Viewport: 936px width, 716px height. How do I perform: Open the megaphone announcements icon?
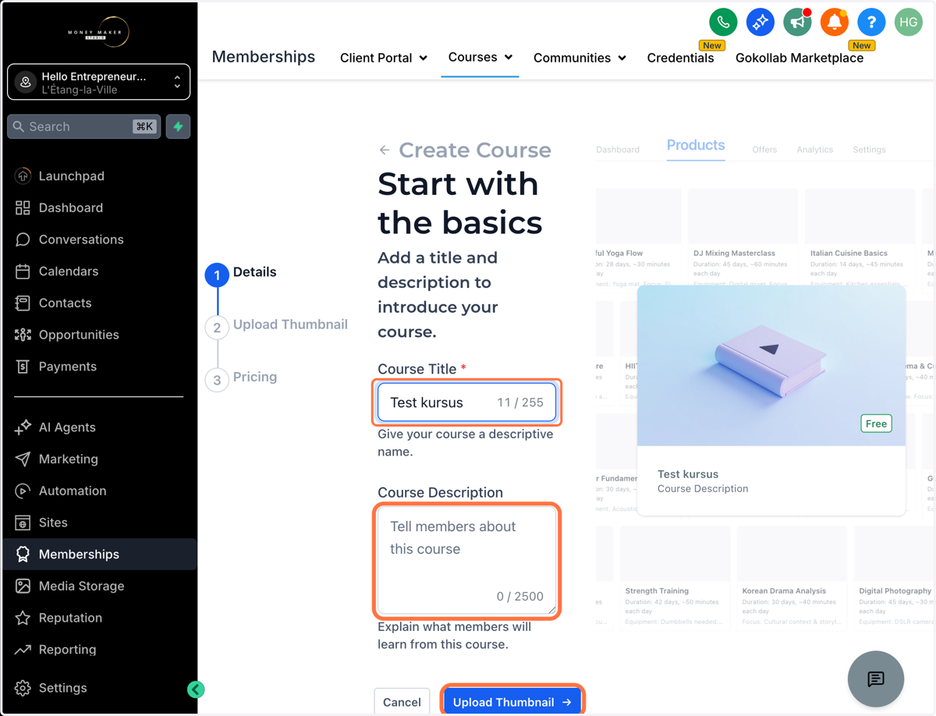click(797, 22)
